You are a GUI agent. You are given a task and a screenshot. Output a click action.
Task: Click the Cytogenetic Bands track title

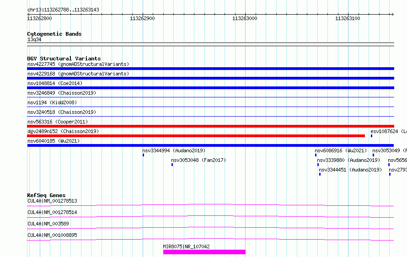(x=54, y=34)
